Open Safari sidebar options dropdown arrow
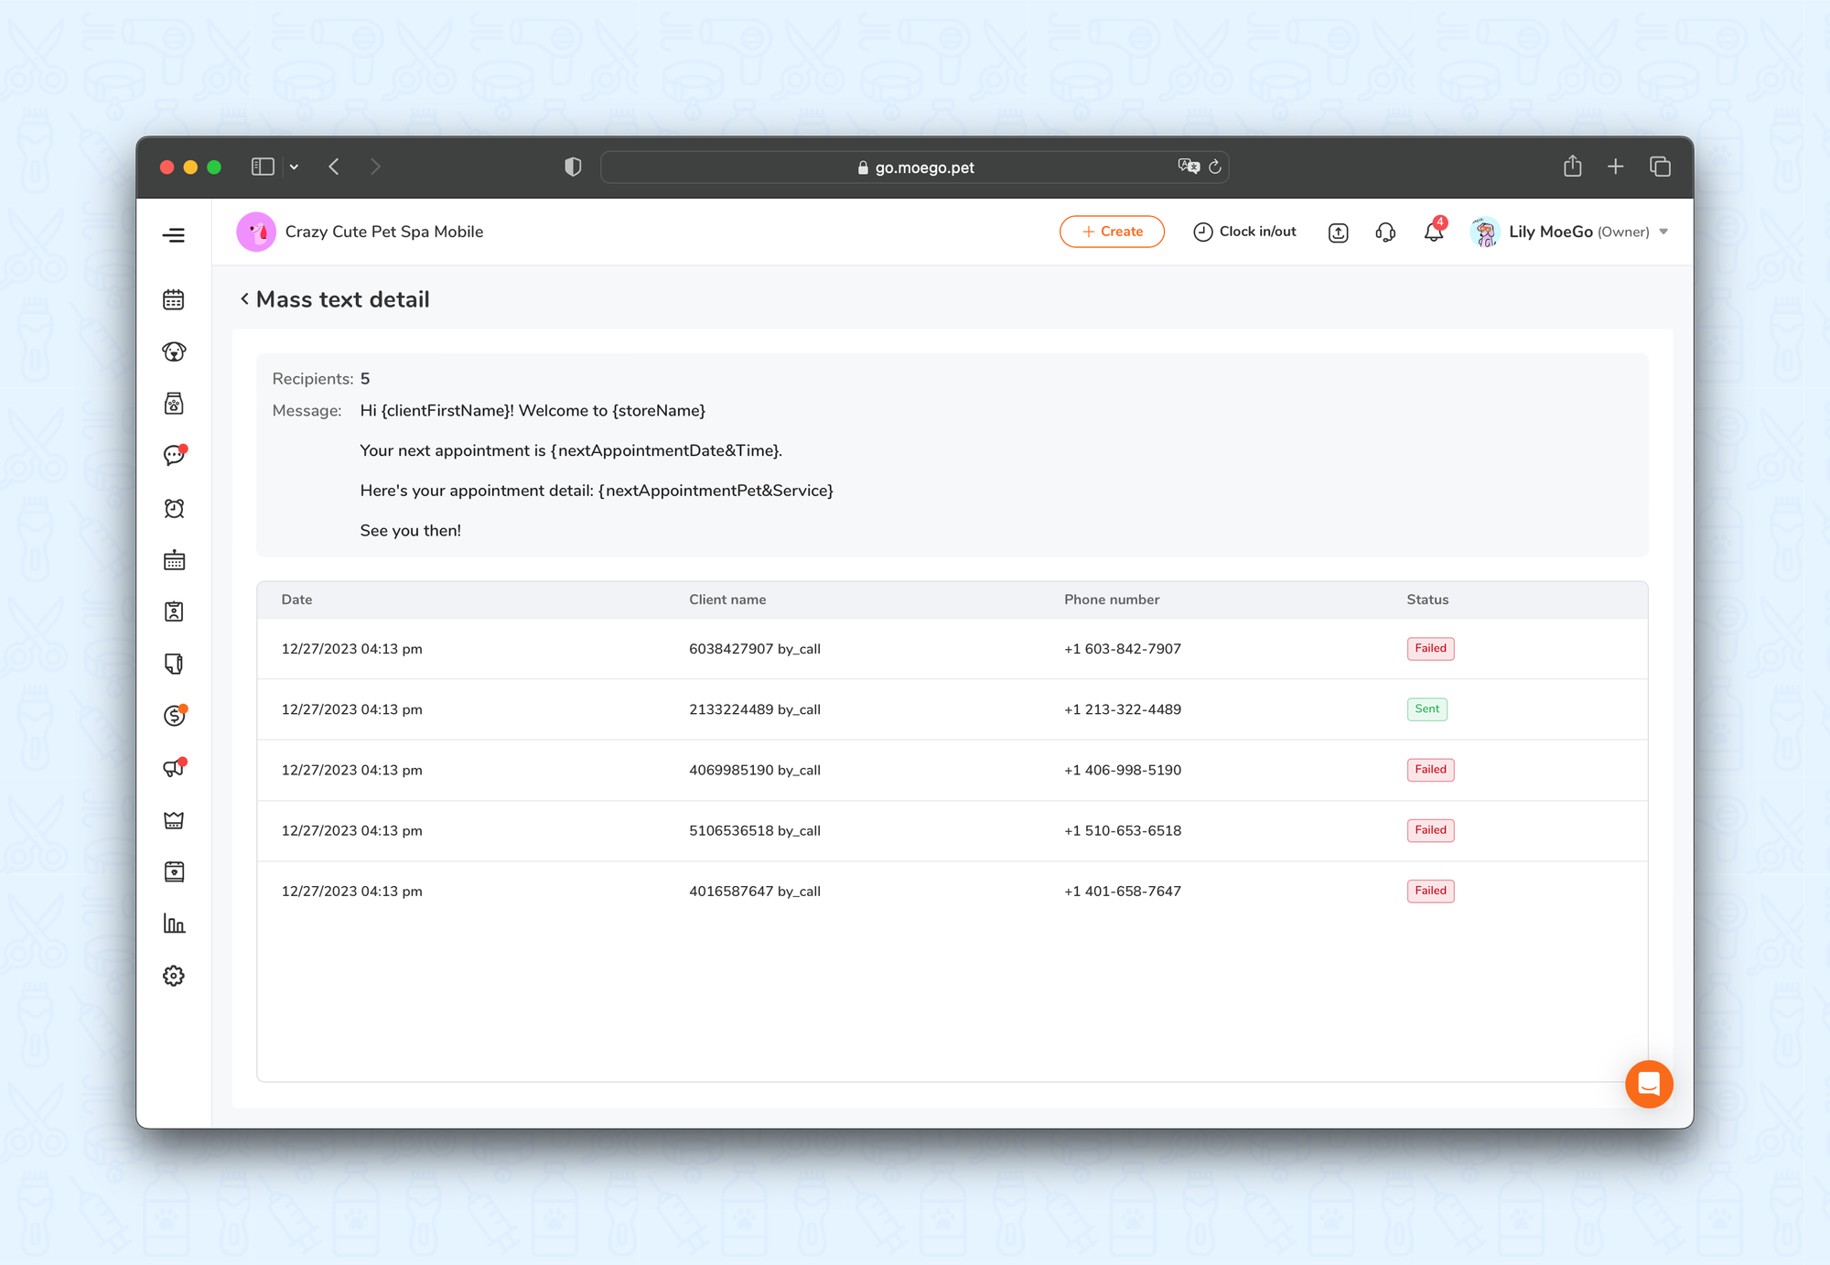The width and height of the screenshot is (1830, 1265). 294,167
